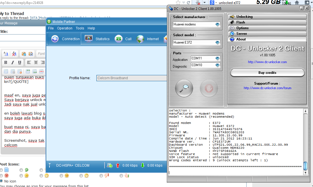Click the magnifying glass detect modem button
This screenshot has height=187, width=313.
click(184, 88)
